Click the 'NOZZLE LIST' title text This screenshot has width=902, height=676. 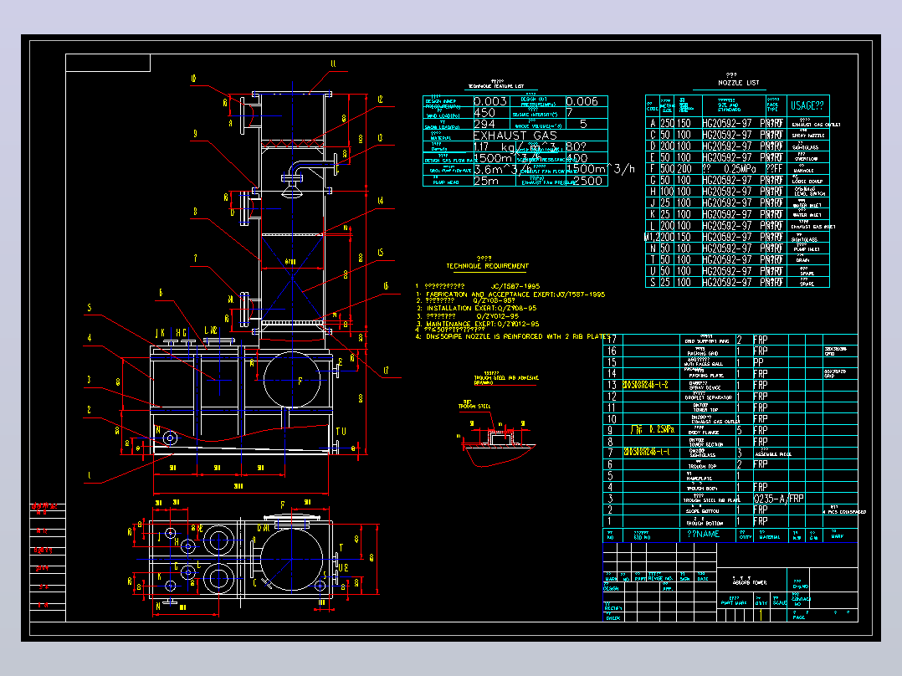click(x=739, y=83)
